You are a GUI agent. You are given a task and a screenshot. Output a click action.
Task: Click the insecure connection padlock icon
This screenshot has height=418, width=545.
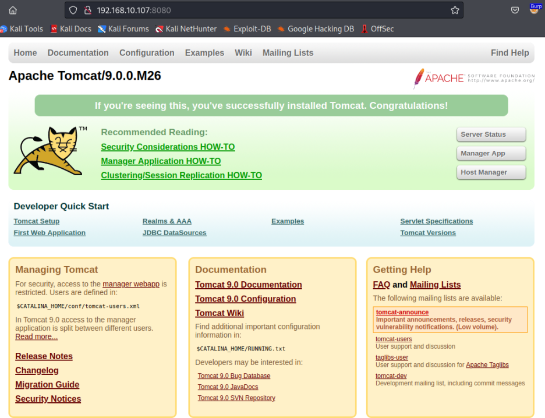87,10
